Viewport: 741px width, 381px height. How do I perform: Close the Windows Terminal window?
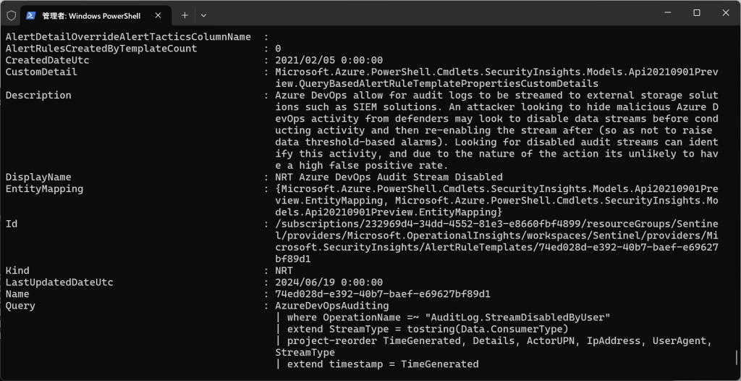tap(726, 13)
